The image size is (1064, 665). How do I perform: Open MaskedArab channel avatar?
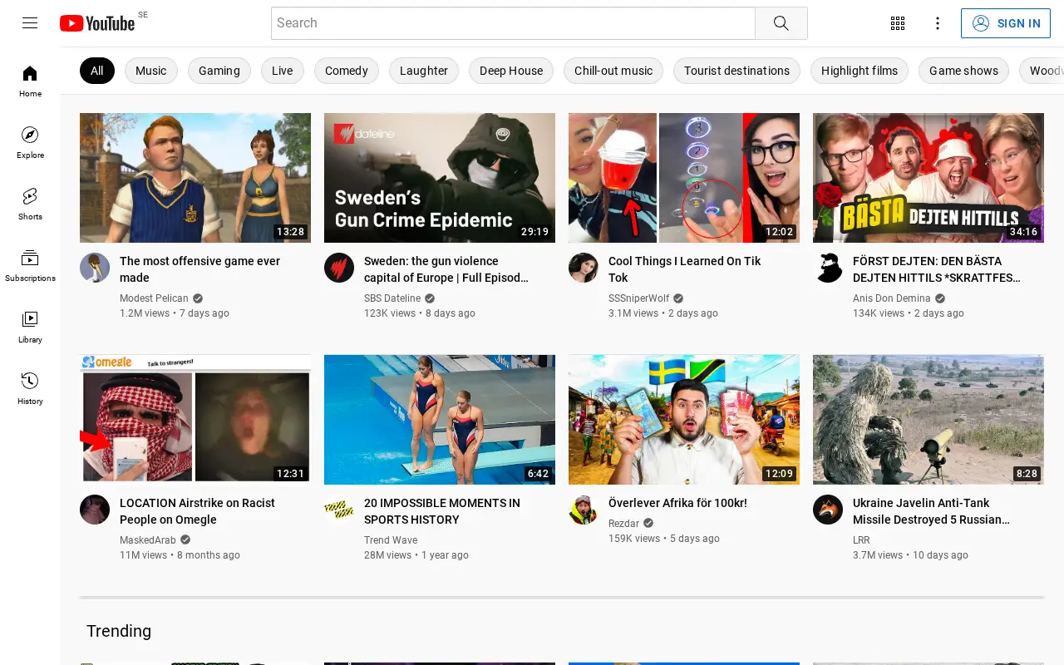(x=95, y=510)
